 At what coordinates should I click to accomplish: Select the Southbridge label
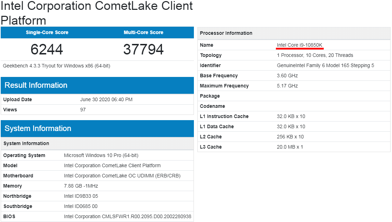[x=18, y=206]
